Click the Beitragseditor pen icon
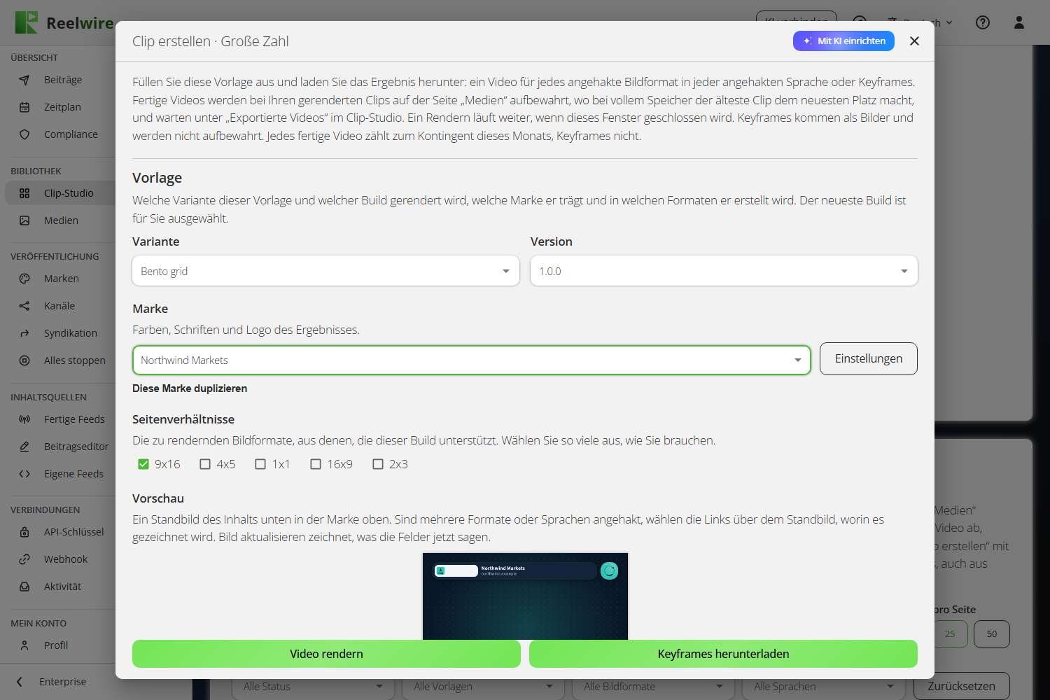 (x=24, y=447)
